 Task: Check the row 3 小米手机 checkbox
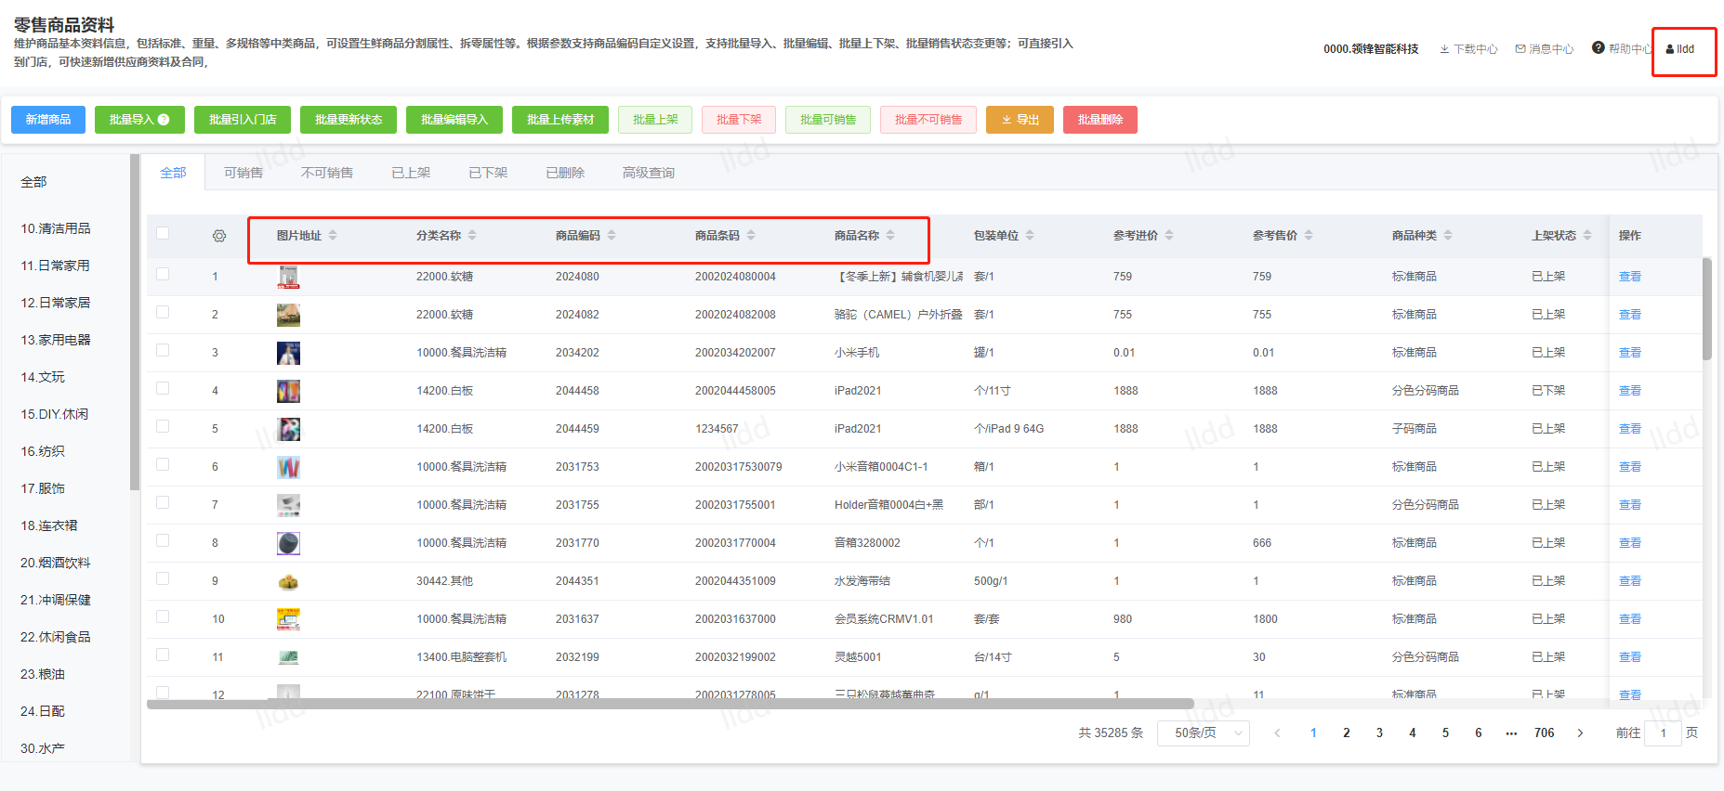(x=163, y=351)
